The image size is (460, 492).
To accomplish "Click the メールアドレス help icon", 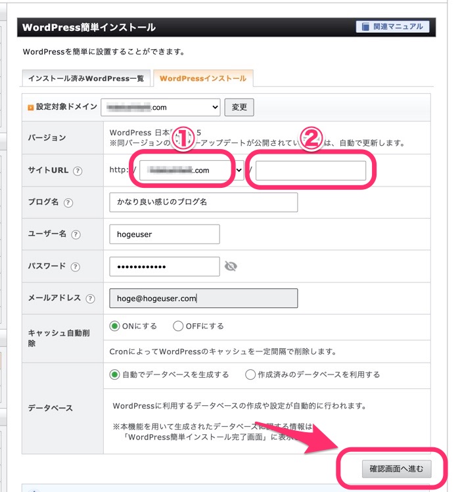I will tap(90, 298).
